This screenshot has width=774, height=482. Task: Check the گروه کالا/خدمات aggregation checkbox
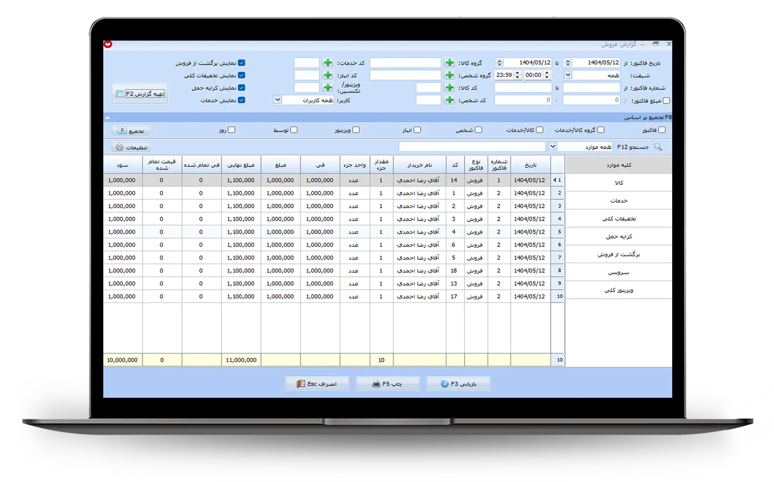[x=601, y=130]
